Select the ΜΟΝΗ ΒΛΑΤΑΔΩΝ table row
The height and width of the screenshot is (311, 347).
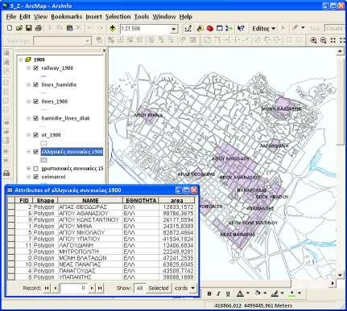[x=101, y=258]
